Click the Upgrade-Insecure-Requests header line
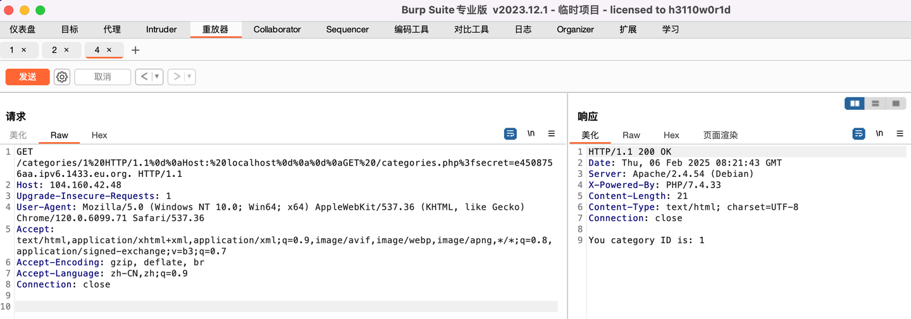The image size is (911, 319). 94,196
